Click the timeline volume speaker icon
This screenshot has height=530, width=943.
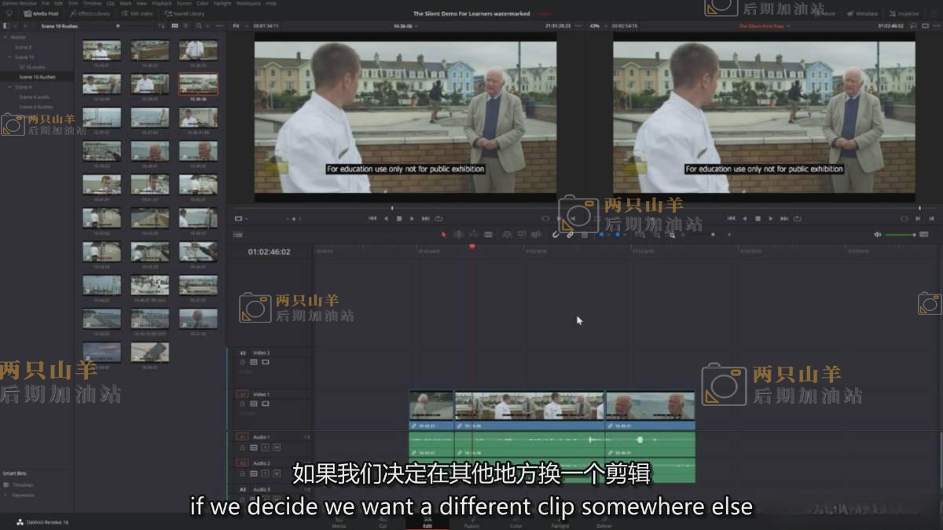click(878, 235)
